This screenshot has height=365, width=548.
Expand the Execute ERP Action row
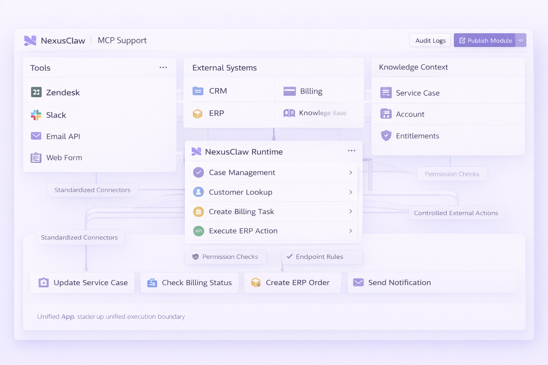pos(351,231)
